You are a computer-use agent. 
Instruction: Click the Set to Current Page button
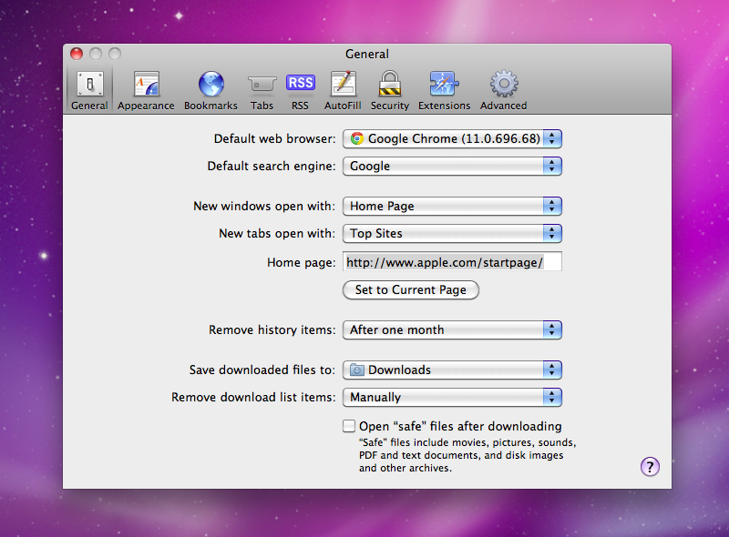coord(411,289)
